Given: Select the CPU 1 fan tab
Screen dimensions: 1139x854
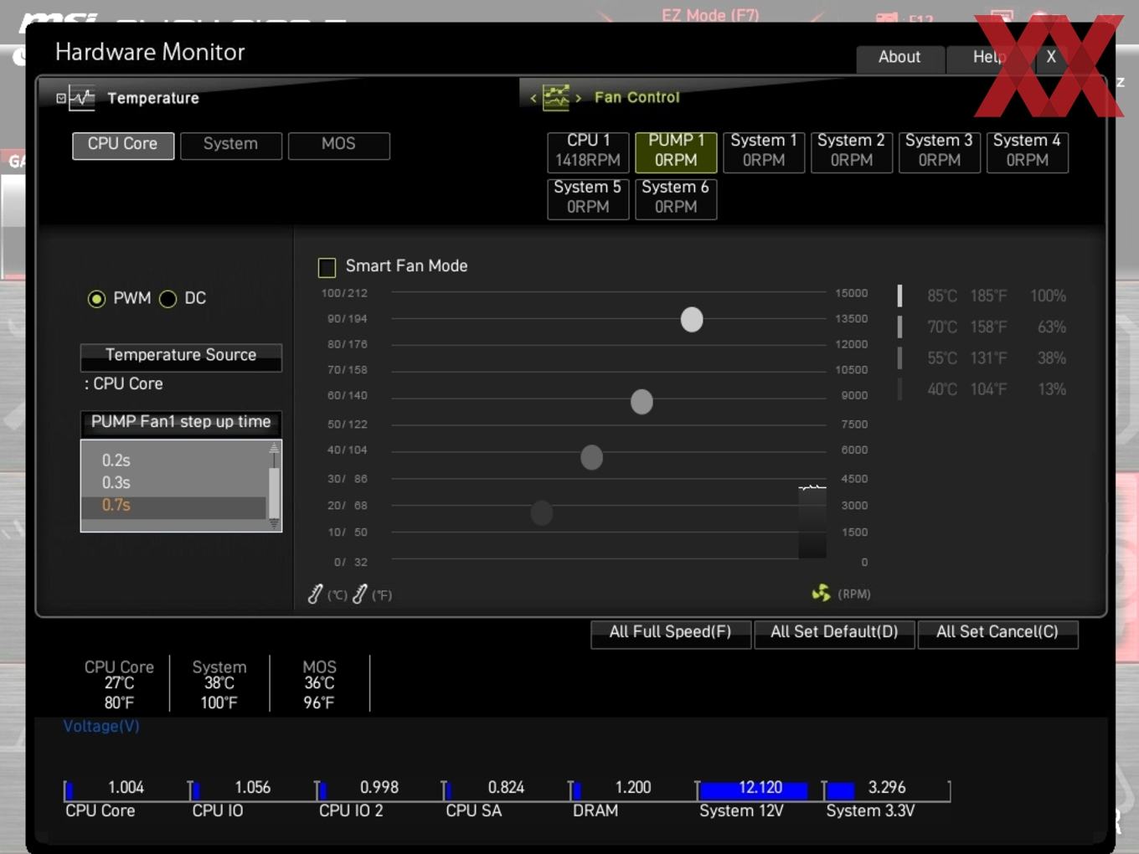Looking at the screenshot, I should (589, 152).
